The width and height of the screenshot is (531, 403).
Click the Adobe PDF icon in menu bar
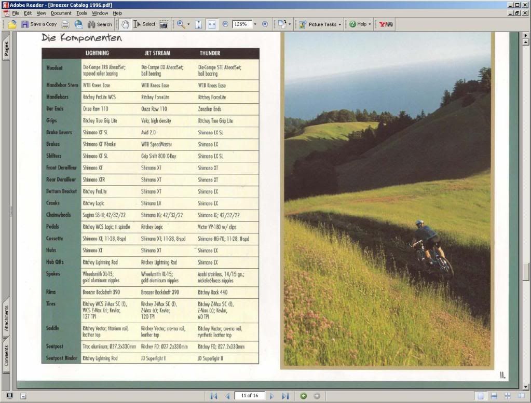pyautogui.click(x=6, y=13)
